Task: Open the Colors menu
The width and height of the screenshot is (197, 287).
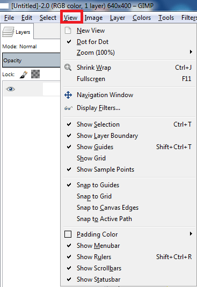Action: point(142,18)
